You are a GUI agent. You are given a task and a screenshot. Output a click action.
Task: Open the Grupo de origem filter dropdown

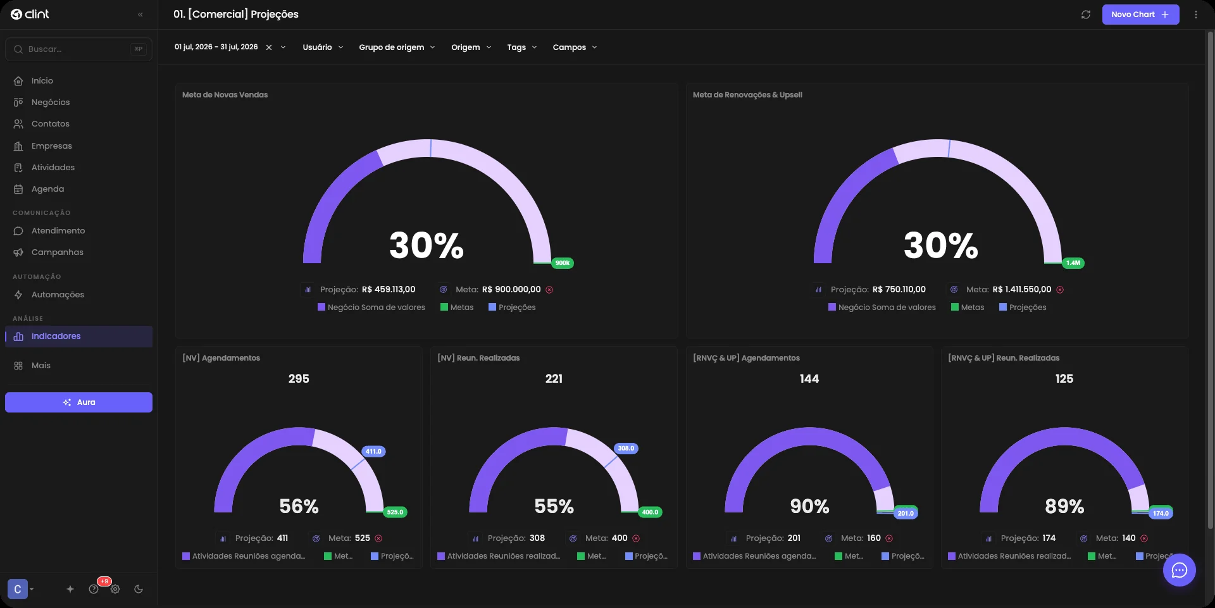click(x=397, y=47)
